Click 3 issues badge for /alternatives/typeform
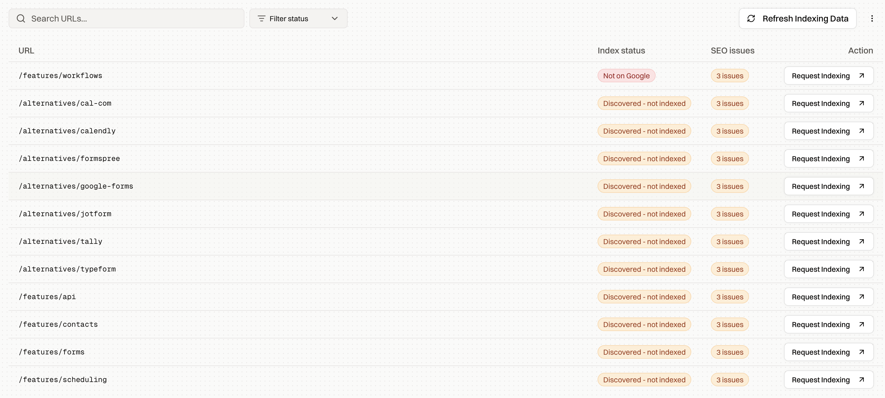885x398 pixels. click(730, 269)
